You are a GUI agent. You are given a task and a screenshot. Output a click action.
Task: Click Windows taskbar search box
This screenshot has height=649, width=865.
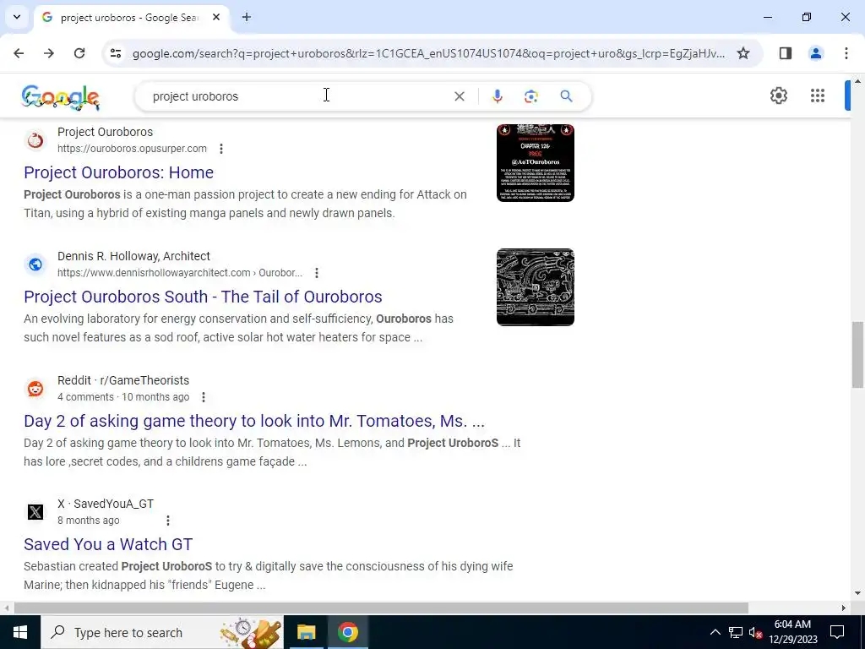(x=161, y=632)
